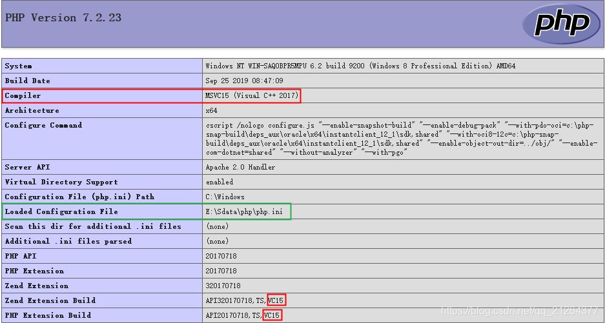Click the 'Server API' label cell
The height and width of the screenshot is (323, 605).
click(102, 167)
